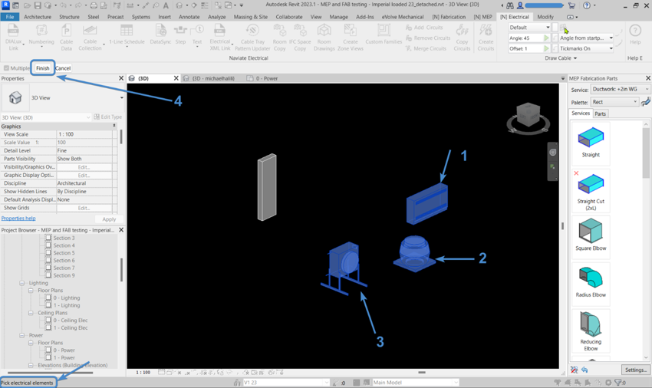The width and height of the screenshot is (652, 388).
Task: Switch to the Parts tab in Fabrication panel
Action: pyautogui.click(x=600, y=114)
